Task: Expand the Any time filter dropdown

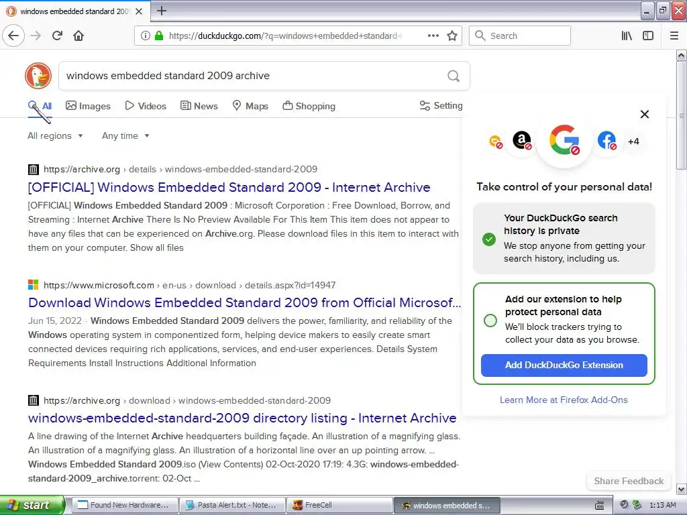Action: (125, 135)
